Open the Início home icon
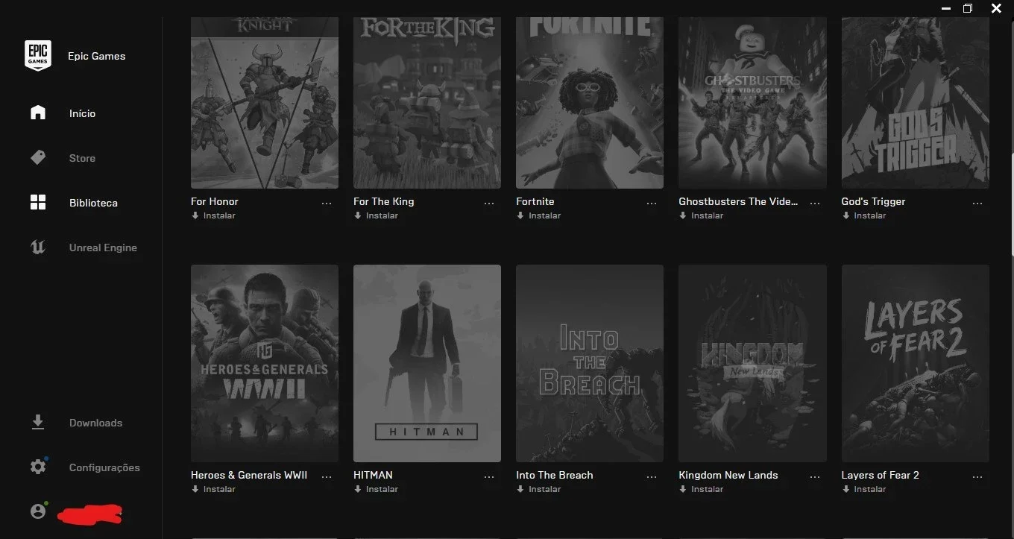The width and height of the screenshot is (1014, 539). tap(38, 113)
